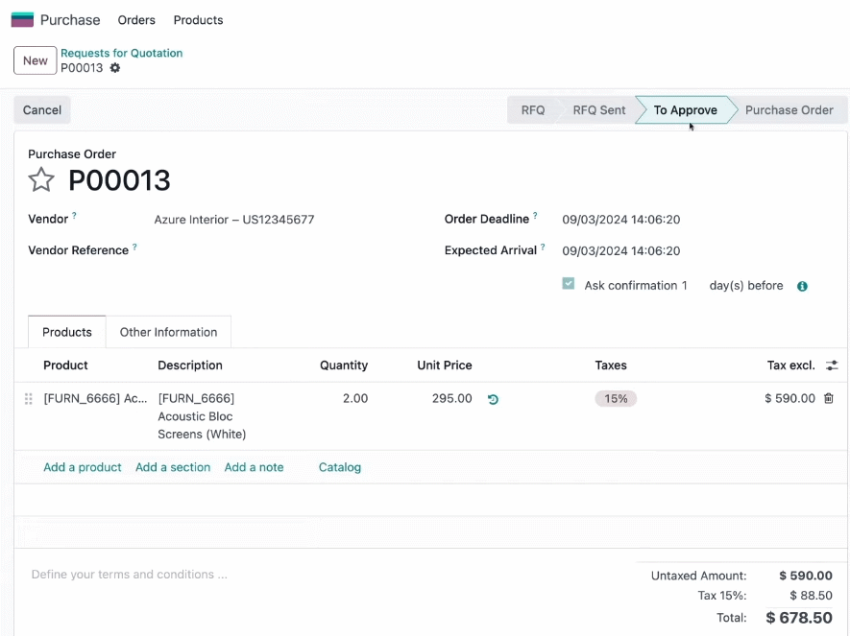
Task: Click the info icon next to day(s) before
Action: (x=802, y=286)
